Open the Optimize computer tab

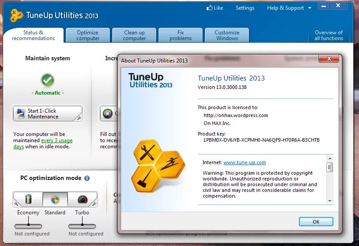coord(88,35)
